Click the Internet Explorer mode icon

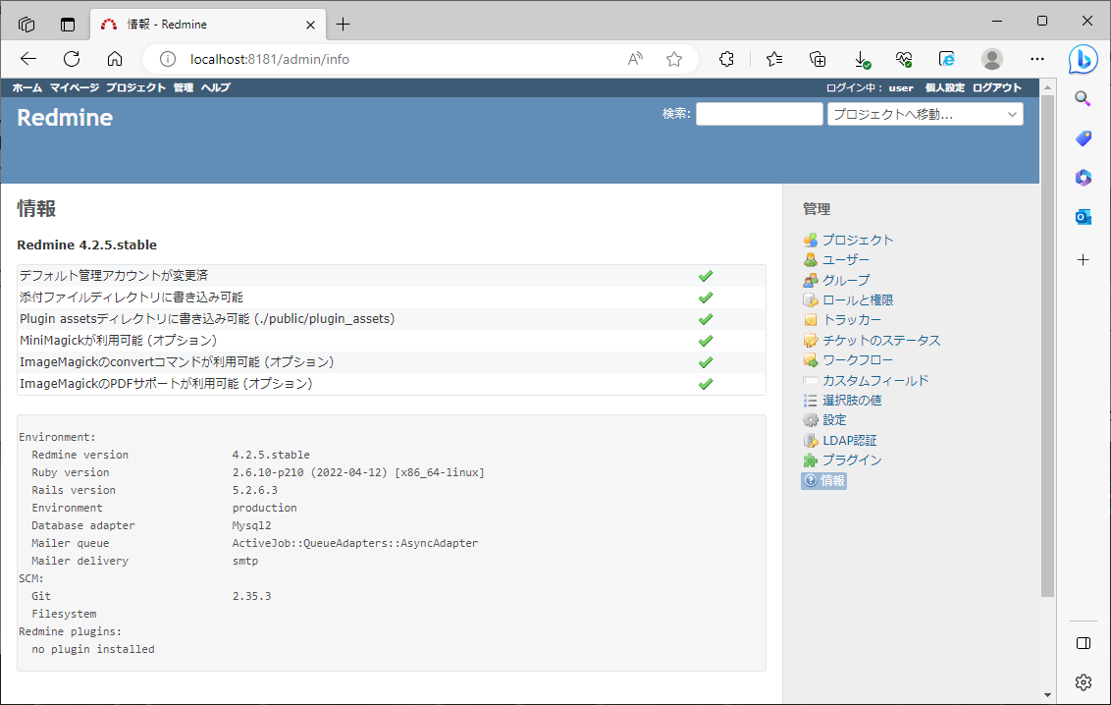tap(947, 59)
